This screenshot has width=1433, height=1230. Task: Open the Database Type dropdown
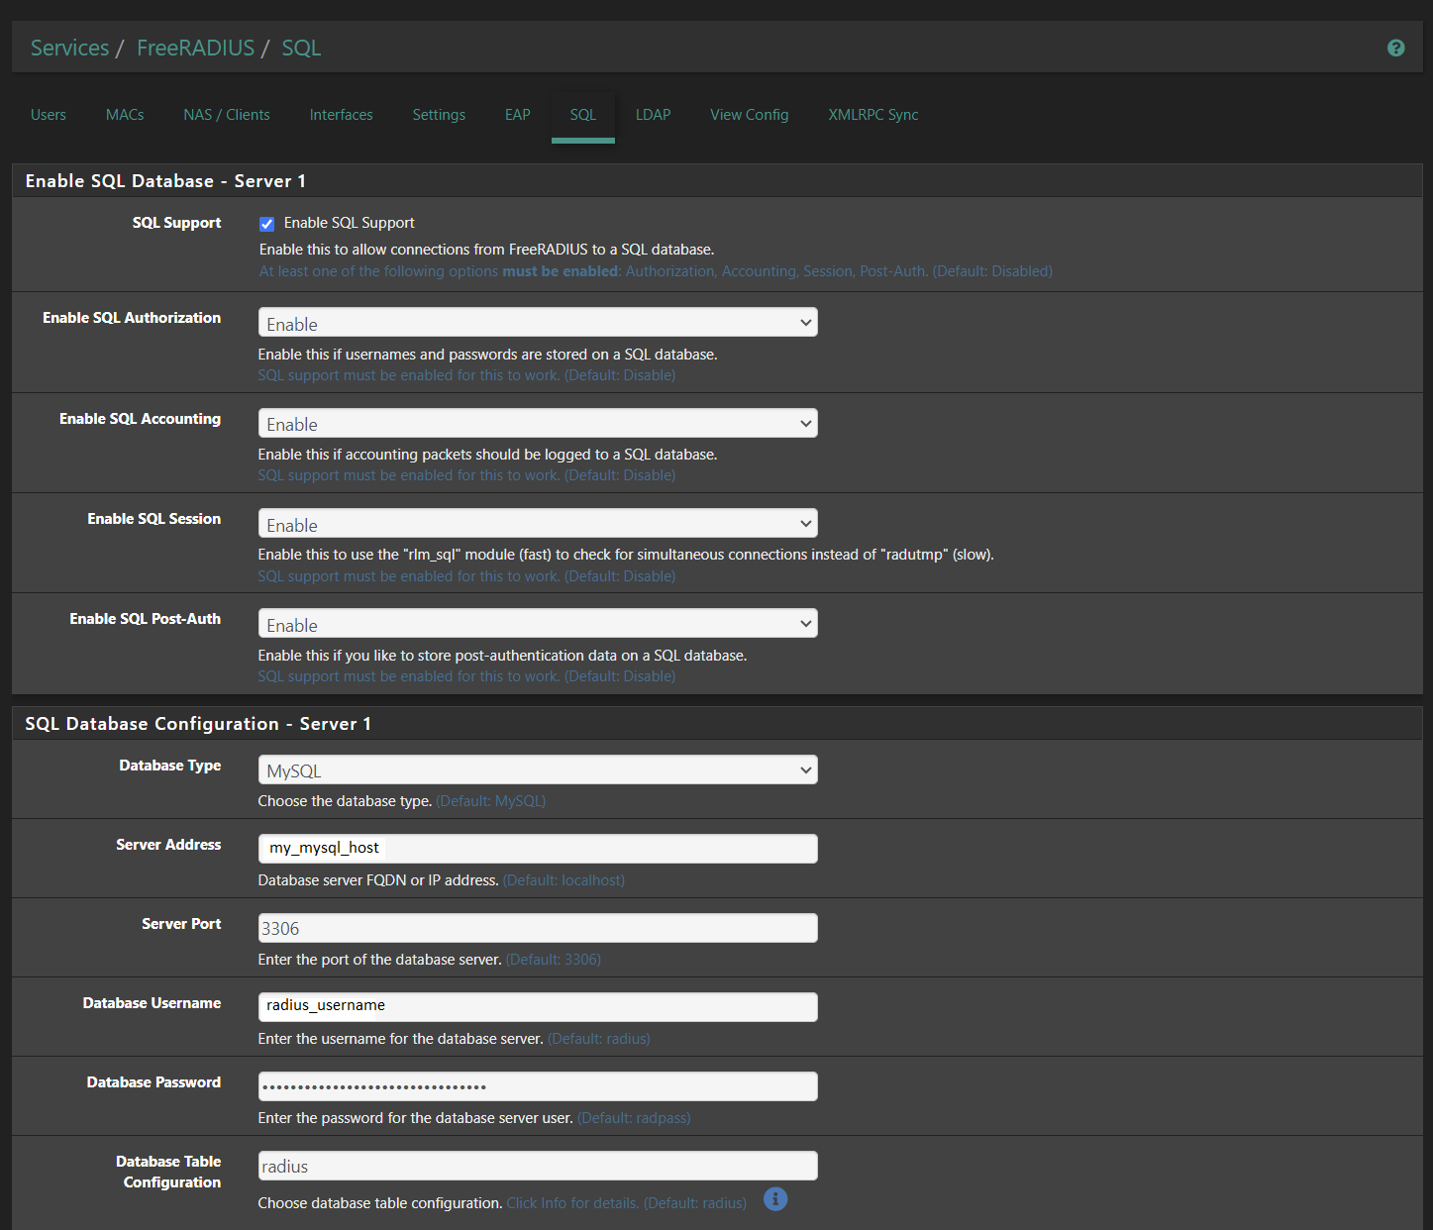[538, 769]
